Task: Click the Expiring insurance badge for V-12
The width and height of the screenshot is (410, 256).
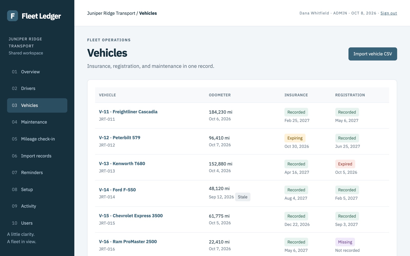Action: [x=295, y=138]
